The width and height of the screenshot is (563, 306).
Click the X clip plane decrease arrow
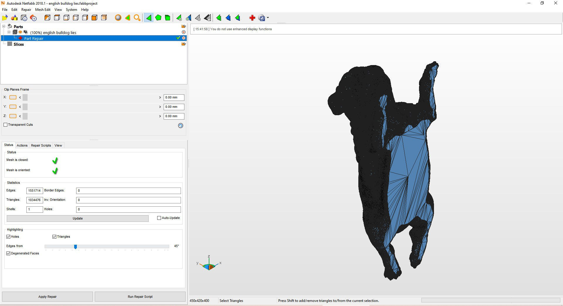coord(20,97)
